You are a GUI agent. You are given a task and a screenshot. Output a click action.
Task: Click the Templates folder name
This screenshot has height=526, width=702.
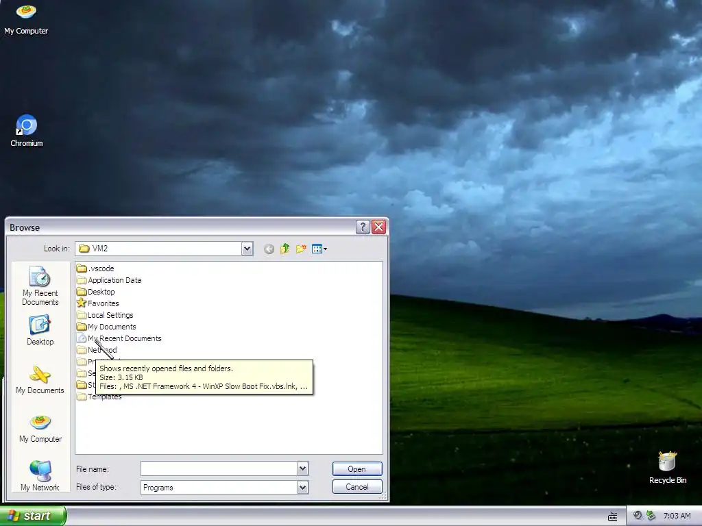pyautogui.click(x=105, y=397)
